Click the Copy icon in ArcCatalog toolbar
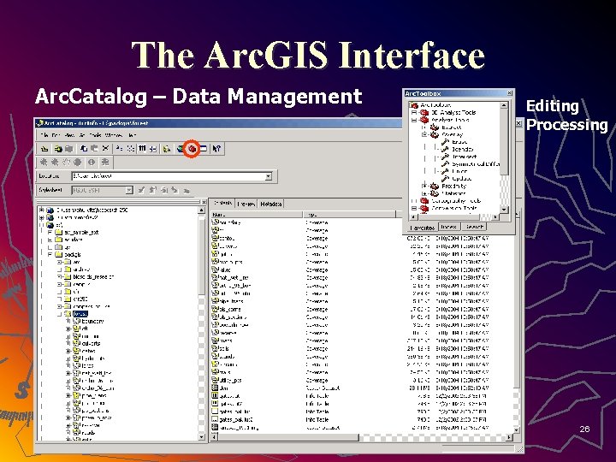Screen dimensions: 616x462 (84, 149)
